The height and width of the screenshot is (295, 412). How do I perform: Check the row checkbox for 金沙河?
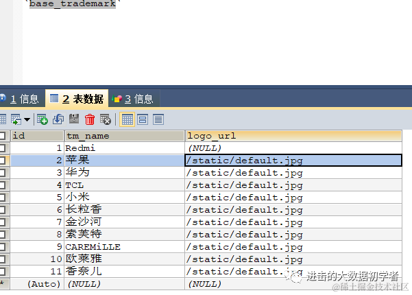(3, 222)
